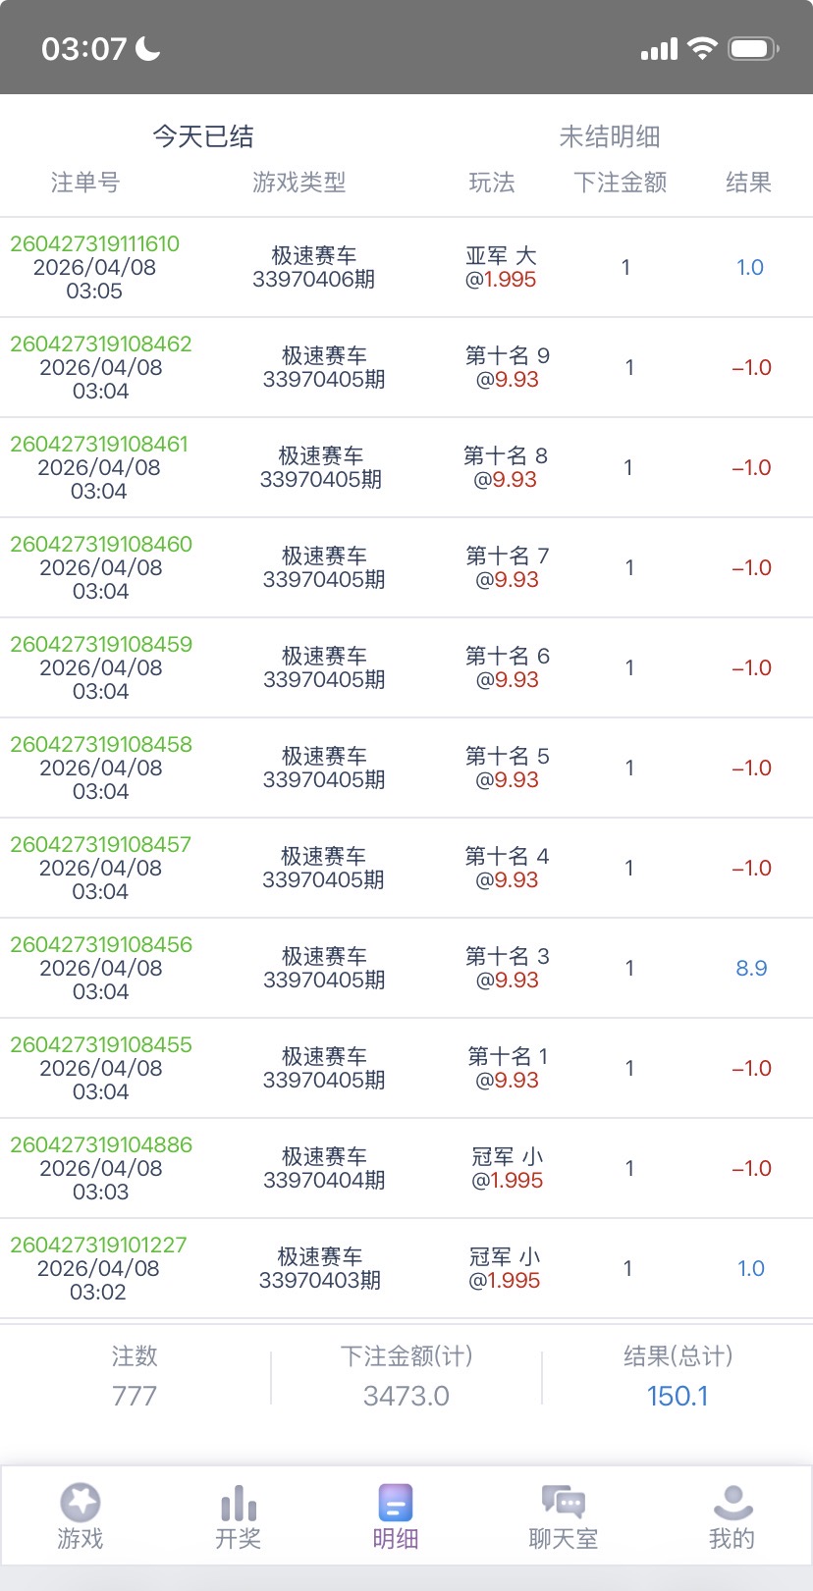The image size is (813, 1591).
Task: Click the 注单号 column header
Action: click(x=85, y=183)
